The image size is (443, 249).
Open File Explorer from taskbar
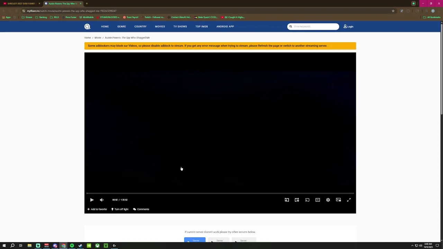[29, 246]
